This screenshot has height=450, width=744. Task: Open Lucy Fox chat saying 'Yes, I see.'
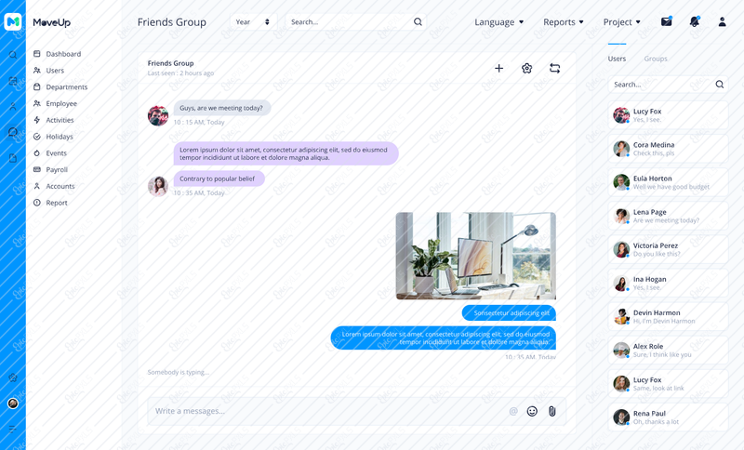click(668, 115)
